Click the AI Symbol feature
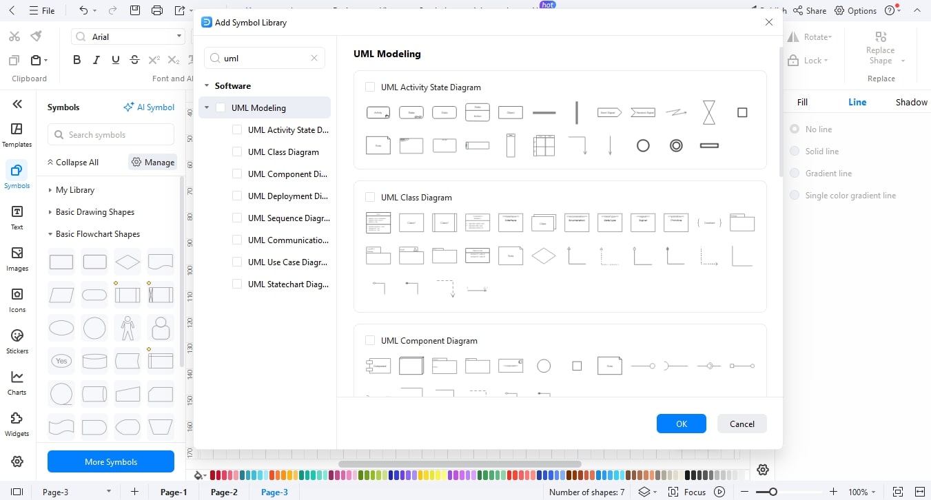 click(x=149, y=107)
